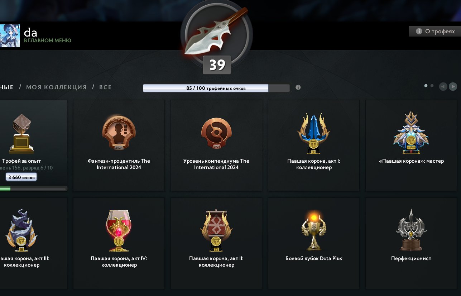Click the О трофеях button

(435, 31)
